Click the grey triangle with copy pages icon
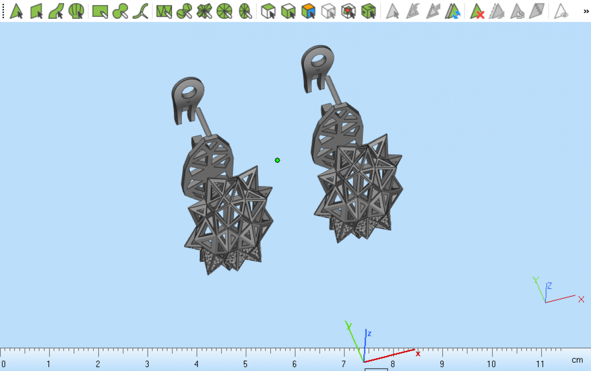The image size is (591, 371). point(517,11)
